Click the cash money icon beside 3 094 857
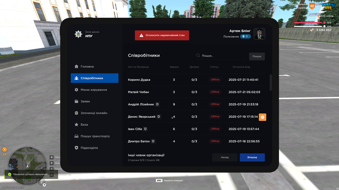339x190 pixels. pos(312,30)
